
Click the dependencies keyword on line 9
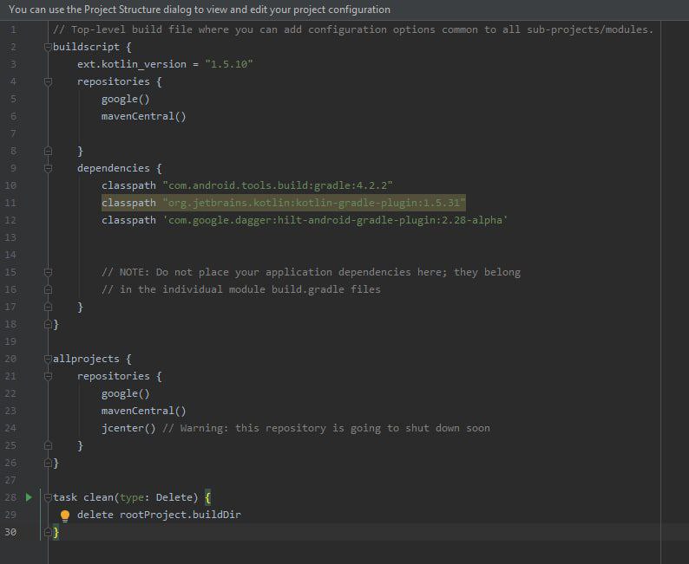[x=114, y=168]
